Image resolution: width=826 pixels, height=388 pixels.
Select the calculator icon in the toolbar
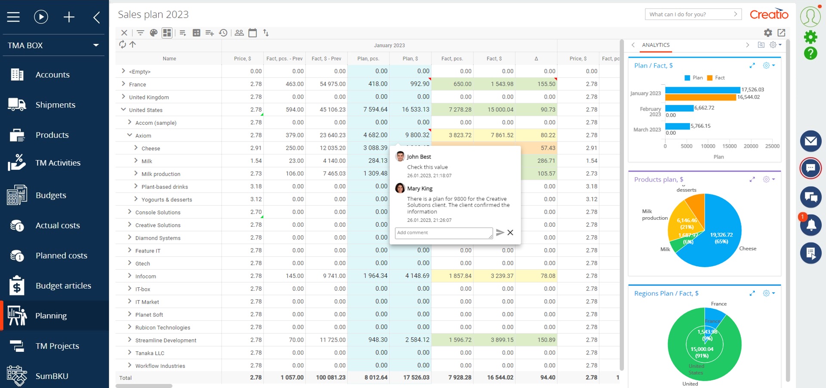[196, 33]
